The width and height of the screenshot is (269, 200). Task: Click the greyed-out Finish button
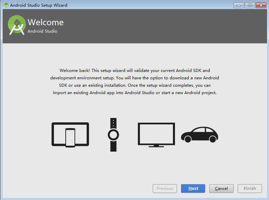pos(249,189)
